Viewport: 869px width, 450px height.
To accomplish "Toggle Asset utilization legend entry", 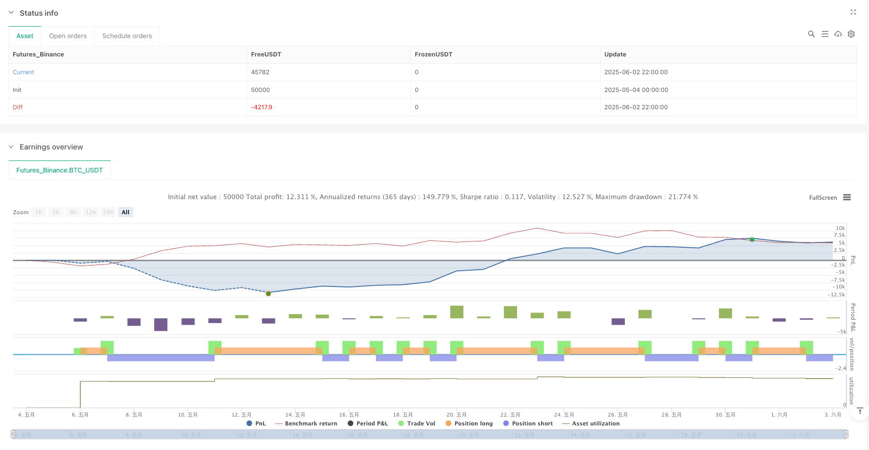I will 591,423.
